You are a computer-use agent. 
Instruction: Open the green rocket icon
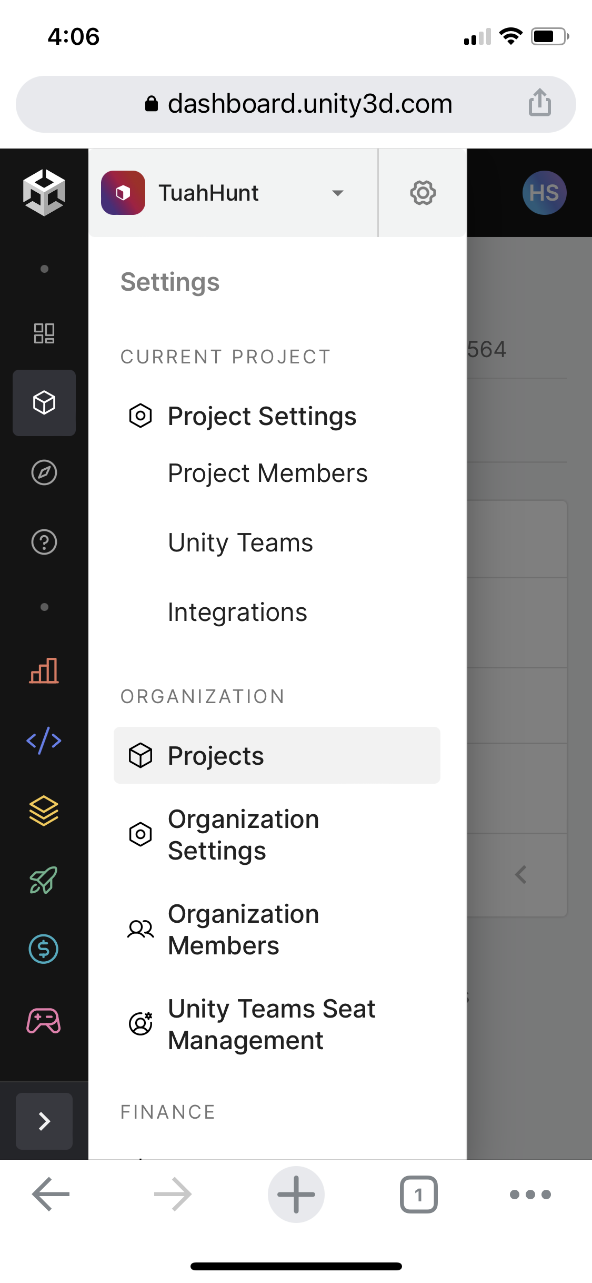click(x=44, y=880)
